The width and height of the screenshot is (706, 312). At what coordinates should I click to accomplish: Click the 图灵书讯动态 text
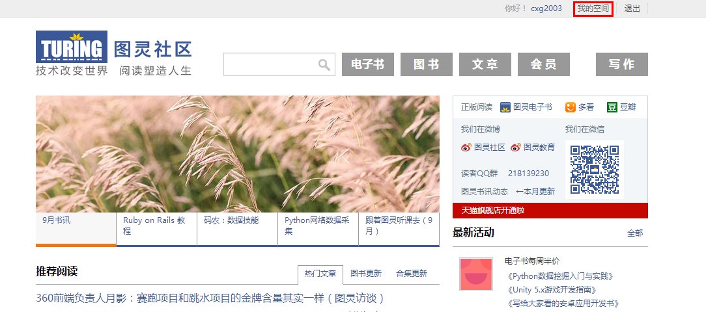[485, 192]
